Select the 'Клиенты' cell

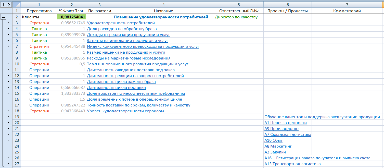31,17
